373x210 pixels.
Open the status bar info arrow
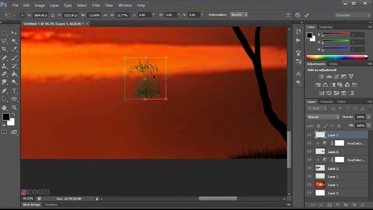[x=97, y=199]
